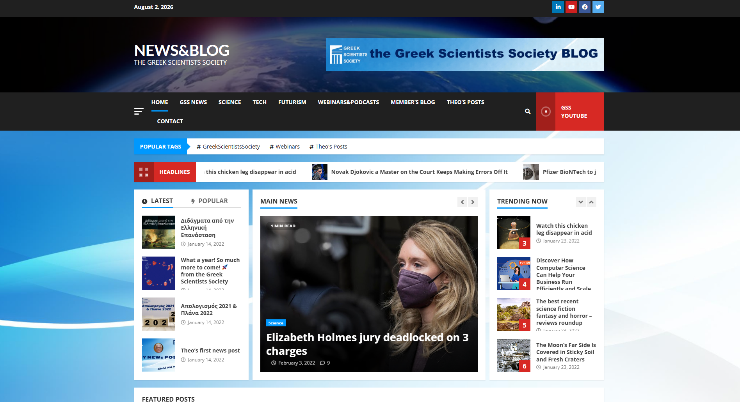The image size is (740, 402).
Task: Click the NEWS&BLOG site title
Action: [181, 51]
